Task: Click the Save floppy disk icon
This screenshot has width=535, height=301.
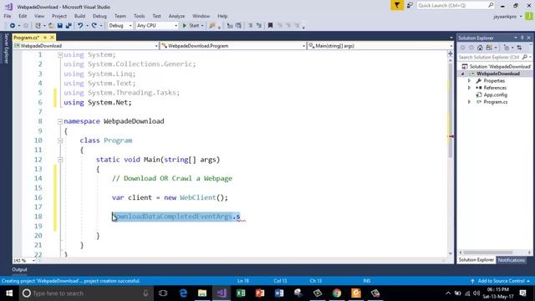Action: (59, 26)
